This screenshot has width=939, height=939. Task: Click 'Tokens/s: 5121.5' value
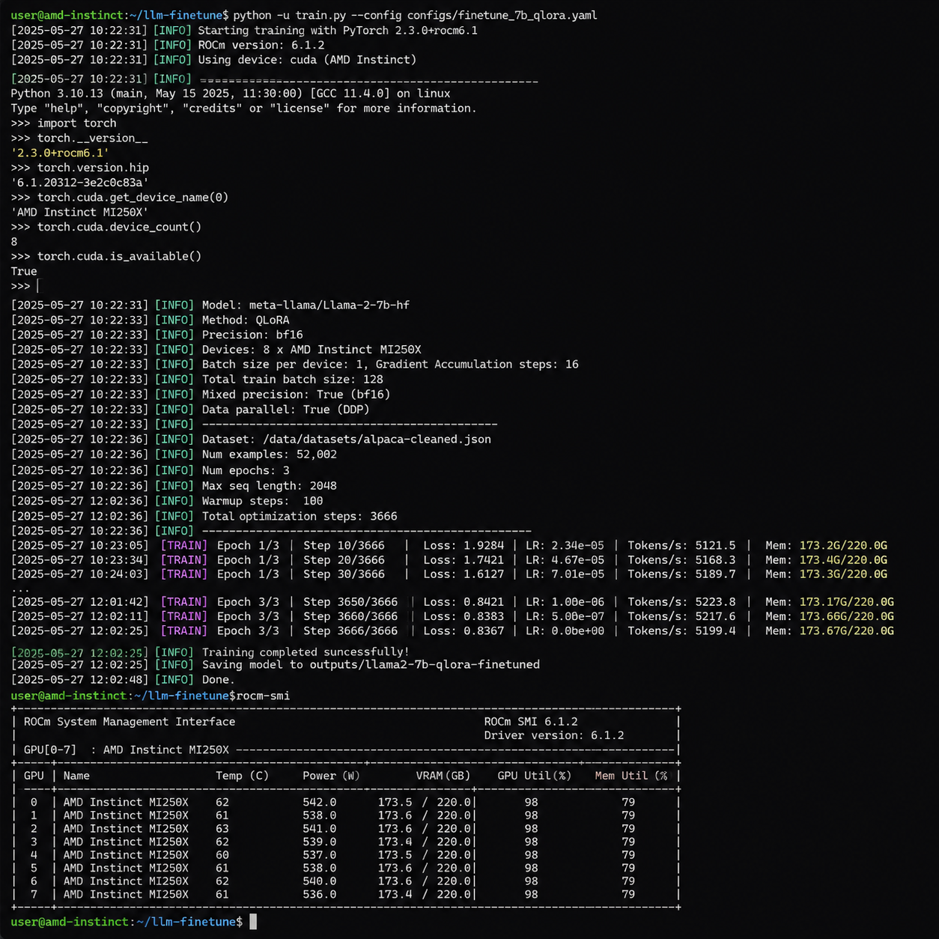[x=681, y=546]
